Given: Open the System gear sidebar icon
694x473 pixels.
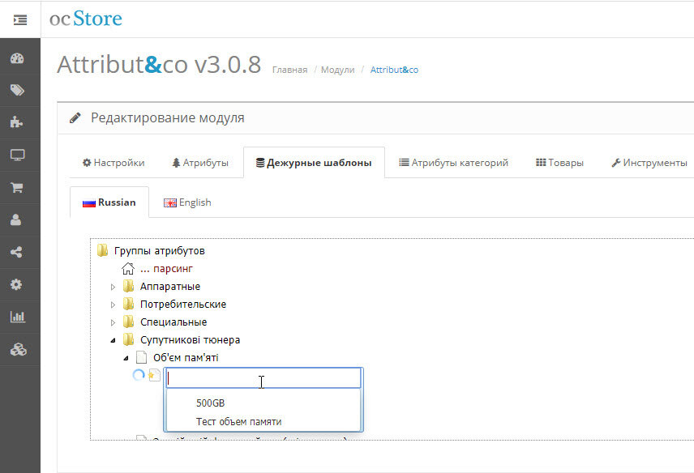Looking at the screenshot, I should point(16,284).
